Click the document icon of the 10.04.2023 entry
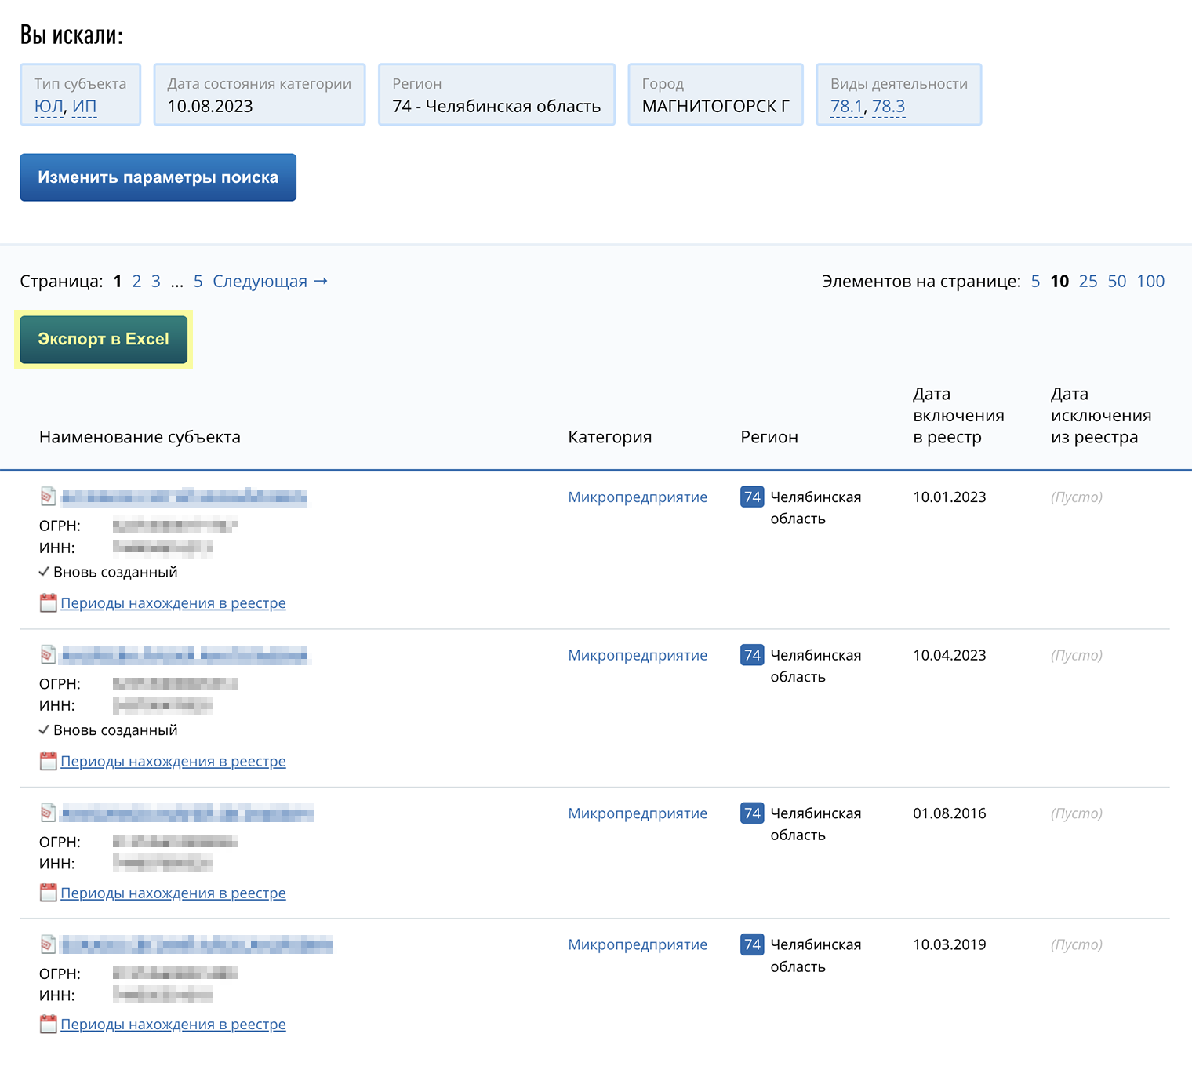This screenshot has width=1192, height=1070. tap(48, 655)
